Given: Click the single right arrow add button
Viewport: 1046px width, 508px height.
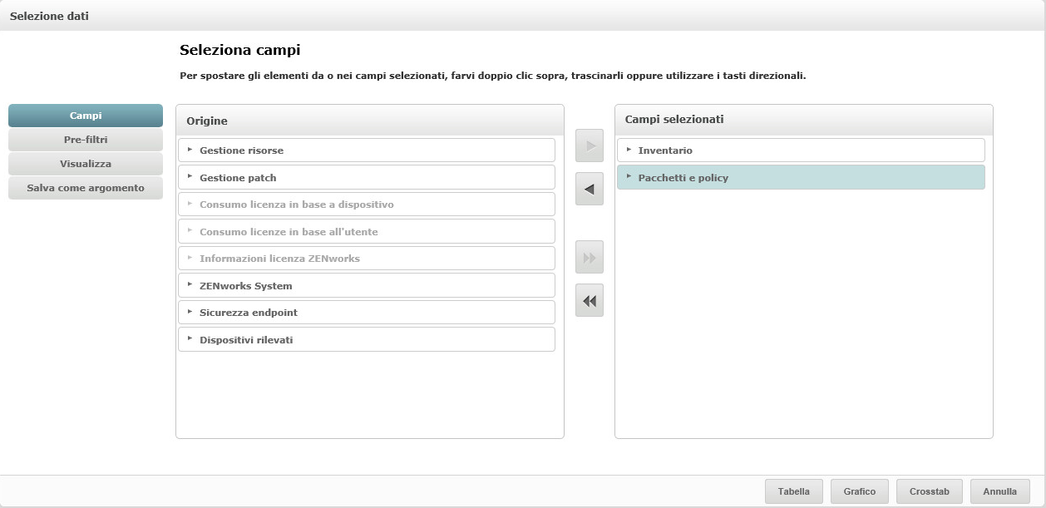Looking at the screenshot, I should (589, 146).
